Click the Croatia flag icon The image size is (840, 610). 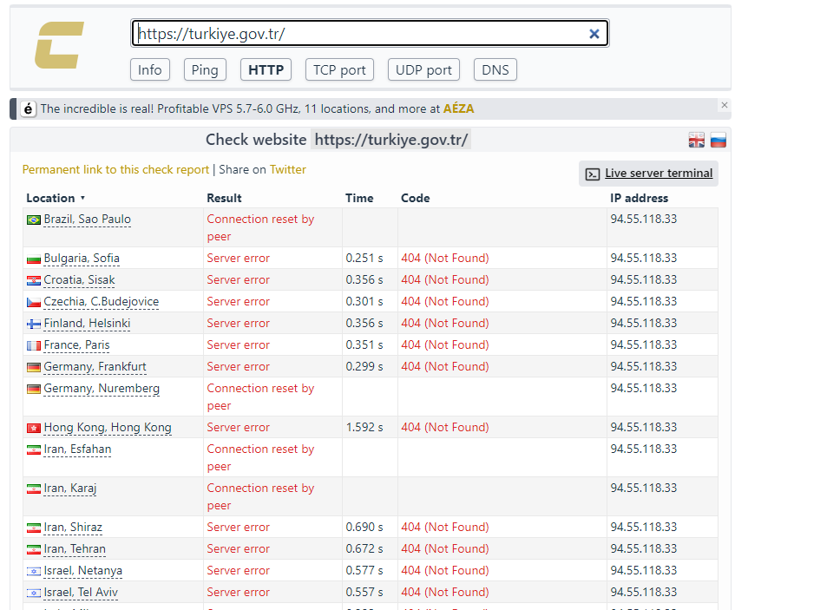tap(34, 280)
